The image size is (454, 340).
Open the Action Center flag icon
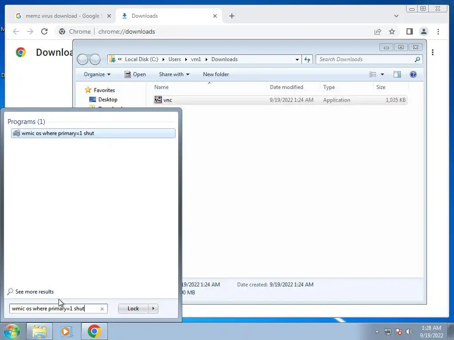(x=399, y=332)
